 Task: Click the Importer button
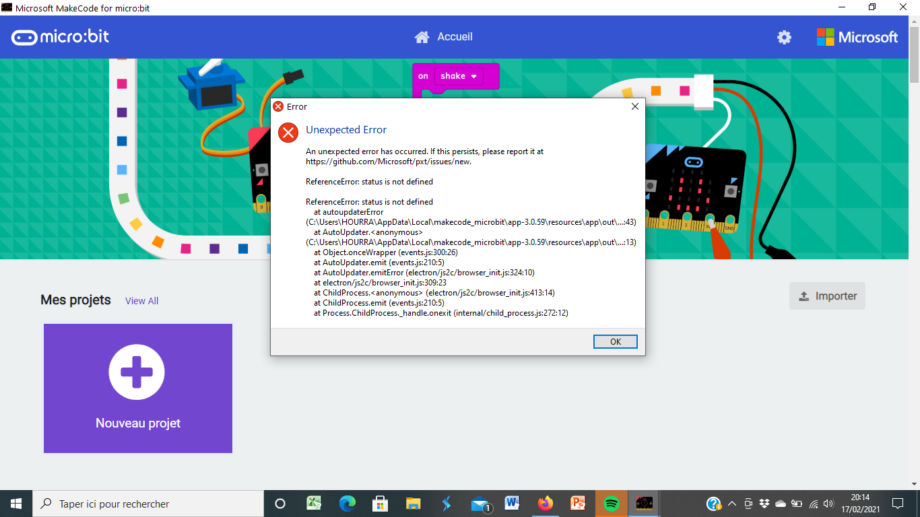coord(827,296)
